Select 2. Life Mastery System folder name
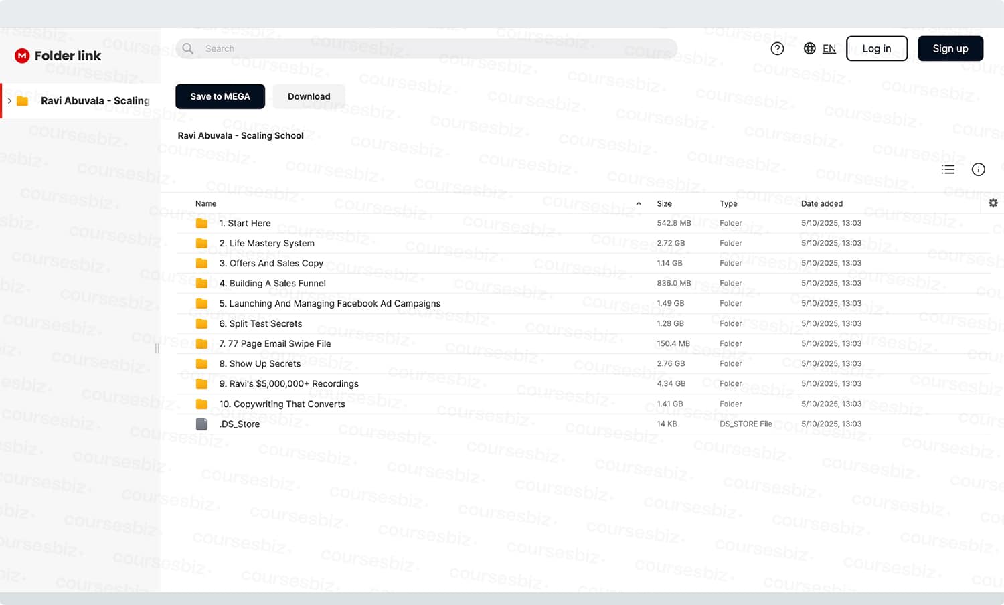The width and height of the screenshot is (1004, 605). click(266, 243)
